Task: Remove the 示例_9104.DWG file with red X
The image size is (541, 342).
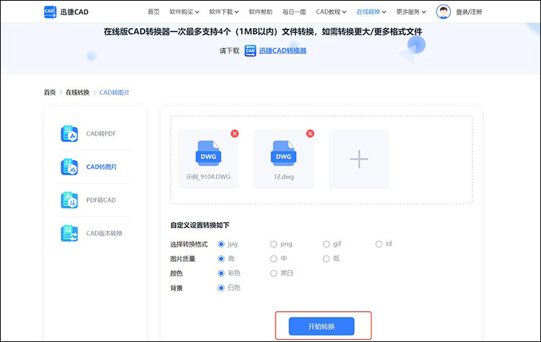Action: [x=234, y=133]
